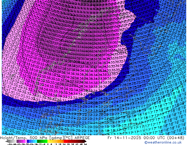Pick the bright red swatch in the legend
Screen dimensions: 188x145
pos(65,141)
